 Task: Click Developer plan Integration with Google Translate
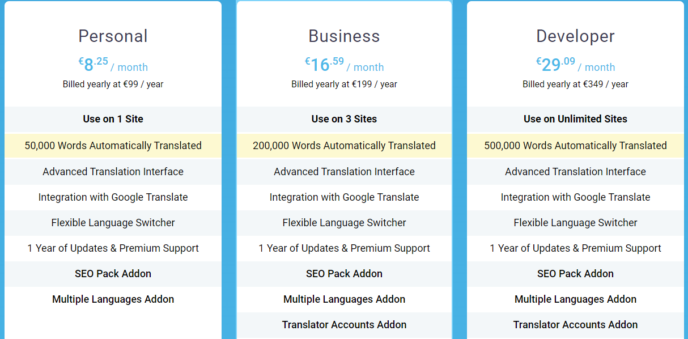tap(575, 197)
